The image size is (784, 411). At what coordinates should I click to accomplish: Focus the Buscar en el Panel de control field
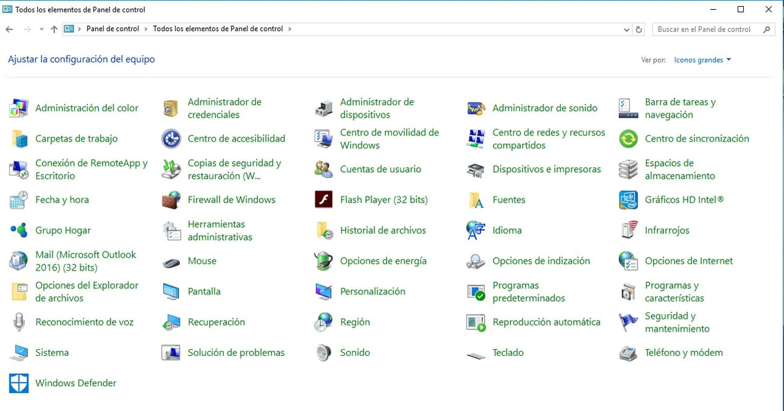click(713, 29)
